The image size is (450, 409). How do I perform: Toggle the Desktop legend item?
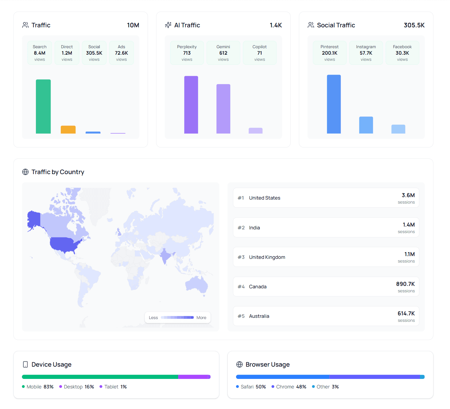(x=76, y=387)
